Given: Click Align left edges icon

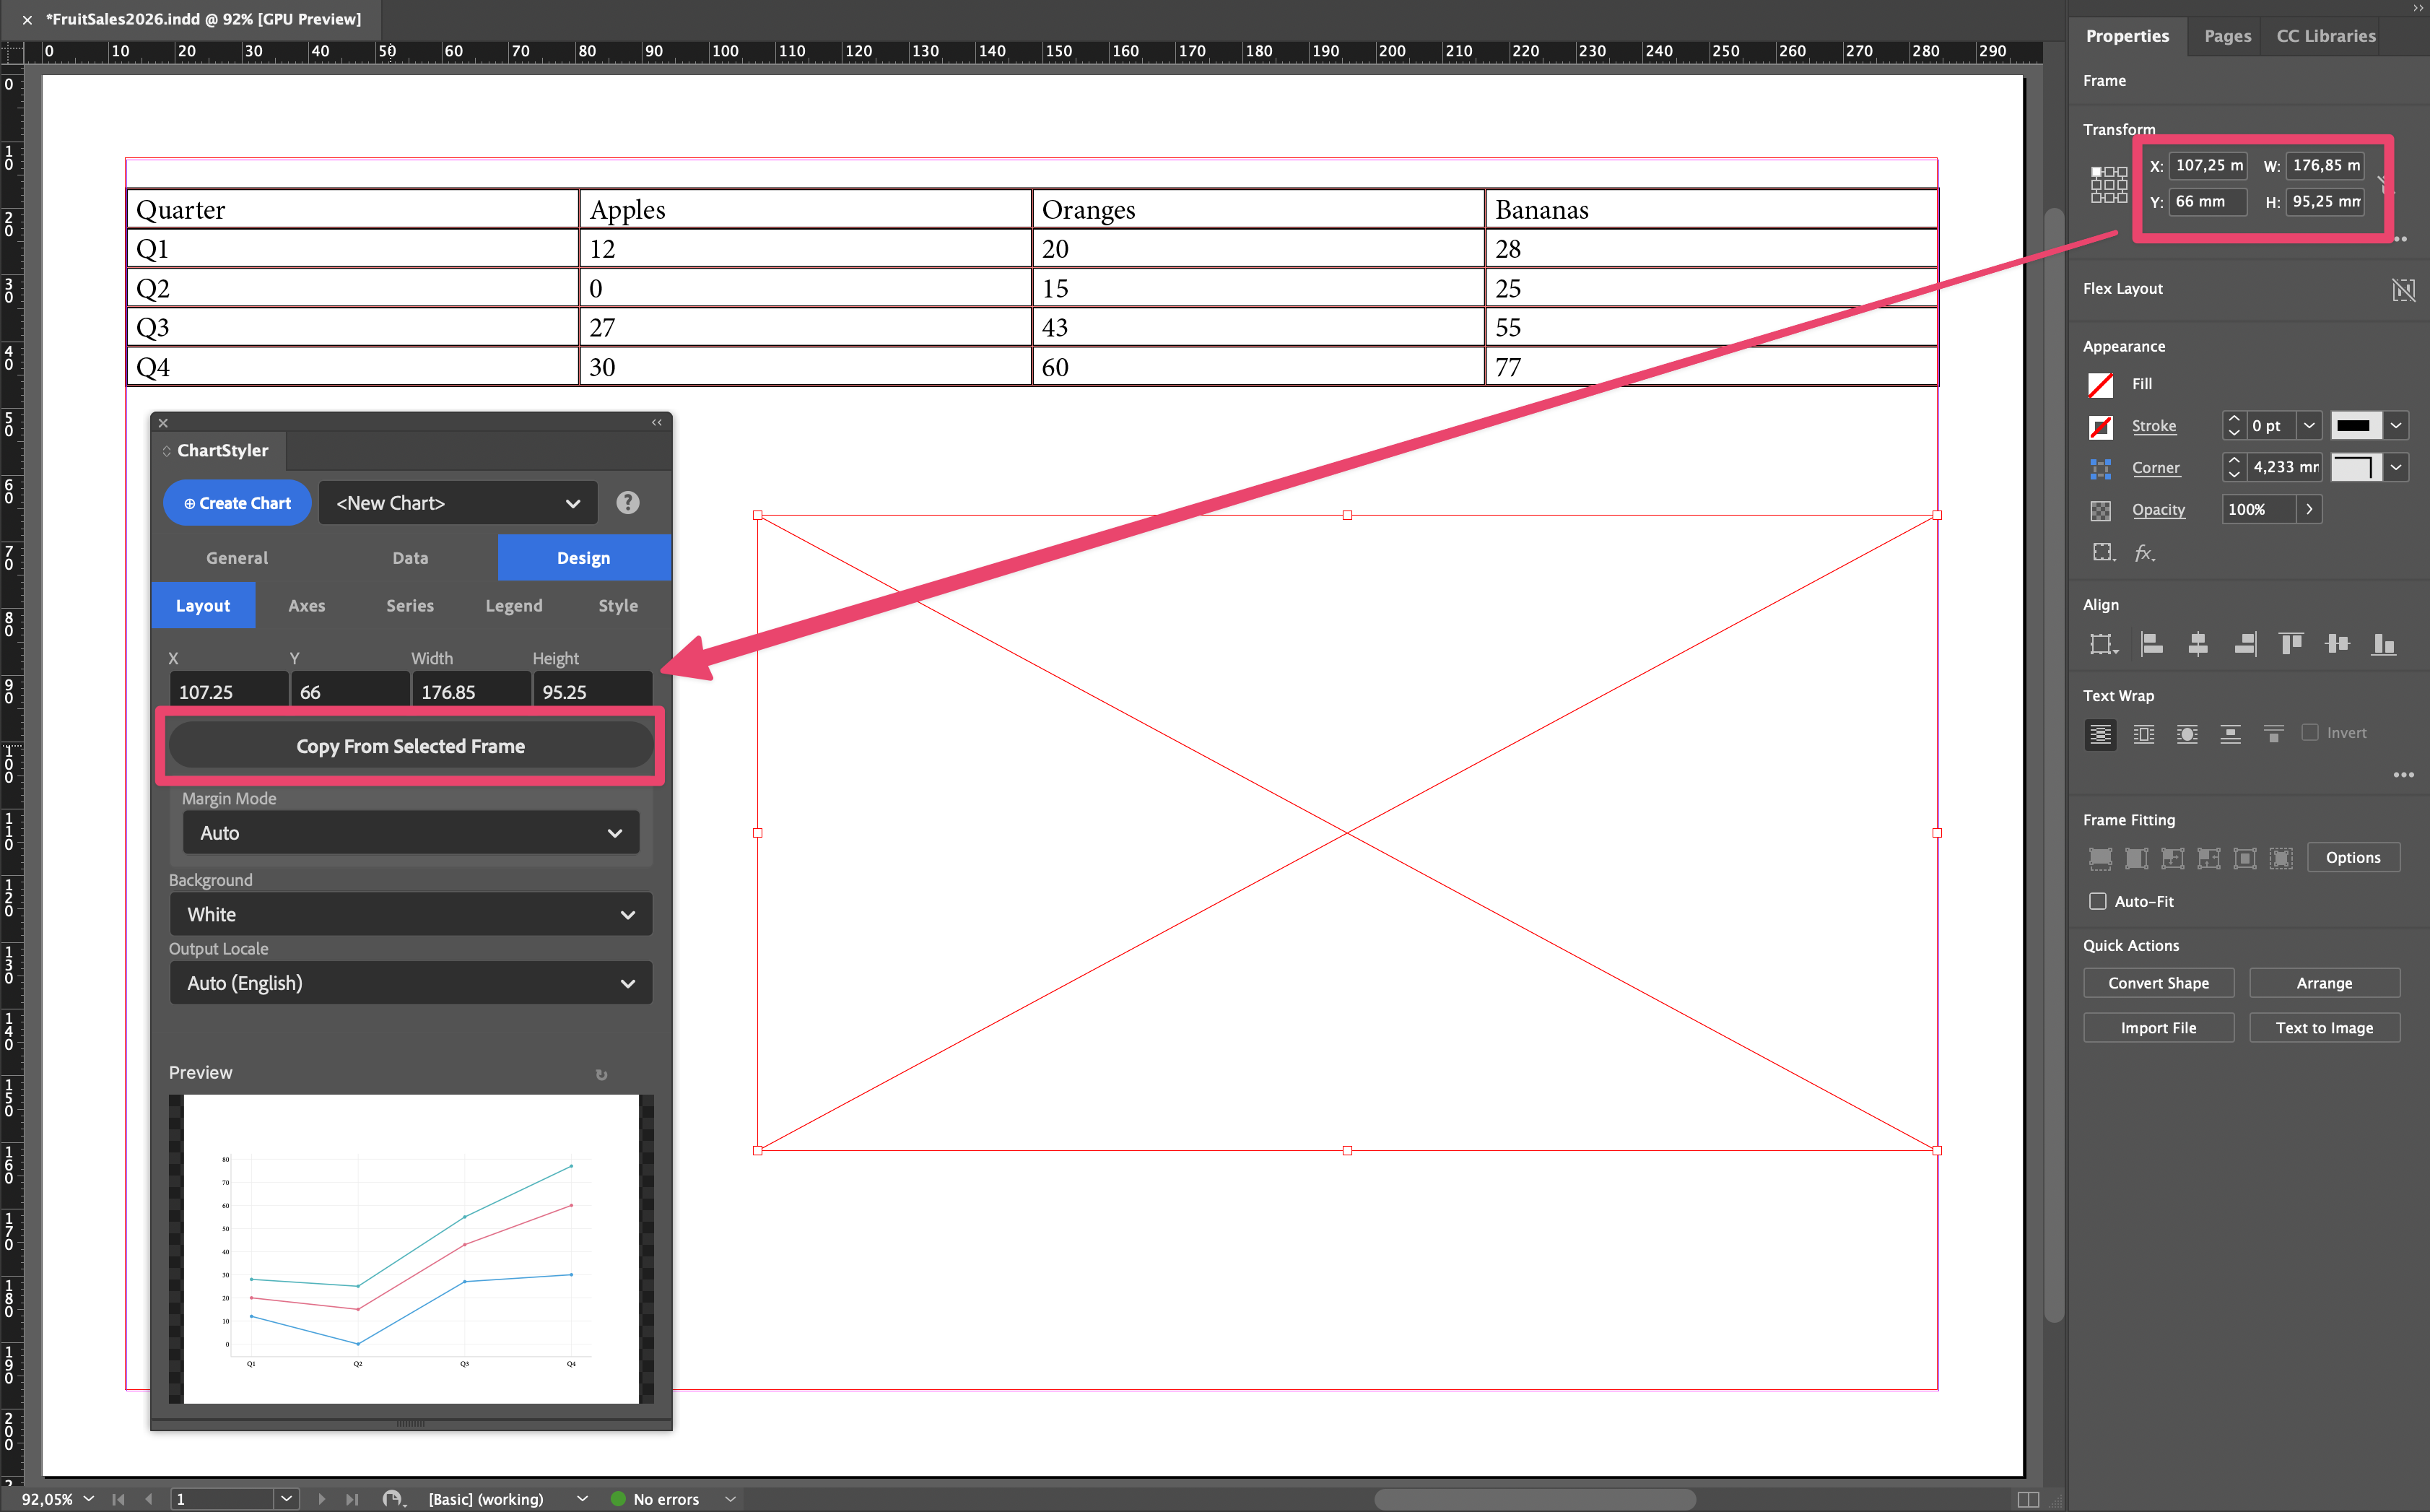Looking at the screenshot, I should (x=2151, y=644).
